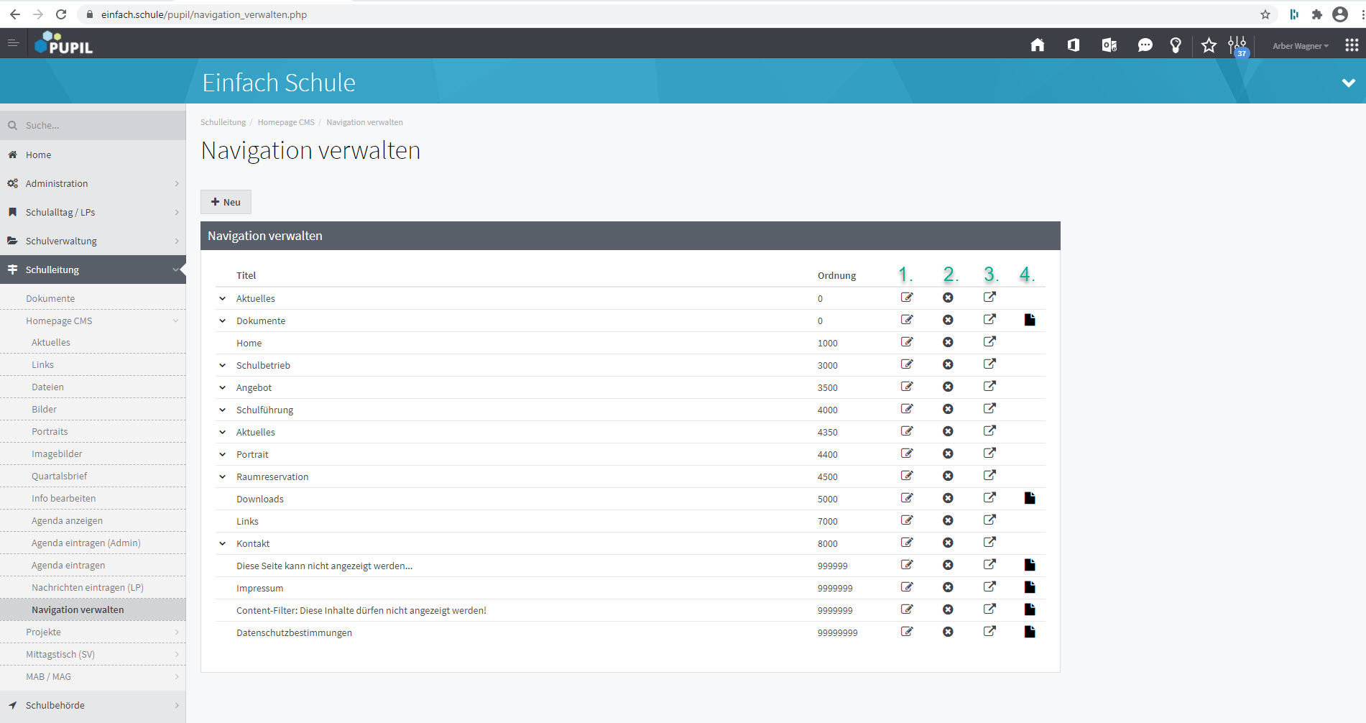Click the sidebar search field
The image size is (1366, 723).
pyautogui.click(x=93, y=125)
